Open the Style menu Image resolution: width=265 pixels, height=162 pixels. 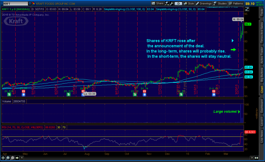click(189, 3)
